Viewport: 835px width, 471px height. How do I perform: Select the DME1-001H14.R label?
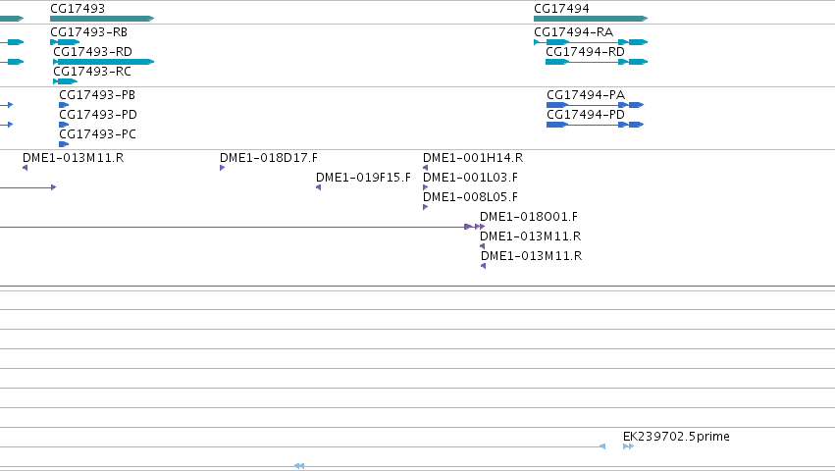pyautogui.click(x=473, y=158)
